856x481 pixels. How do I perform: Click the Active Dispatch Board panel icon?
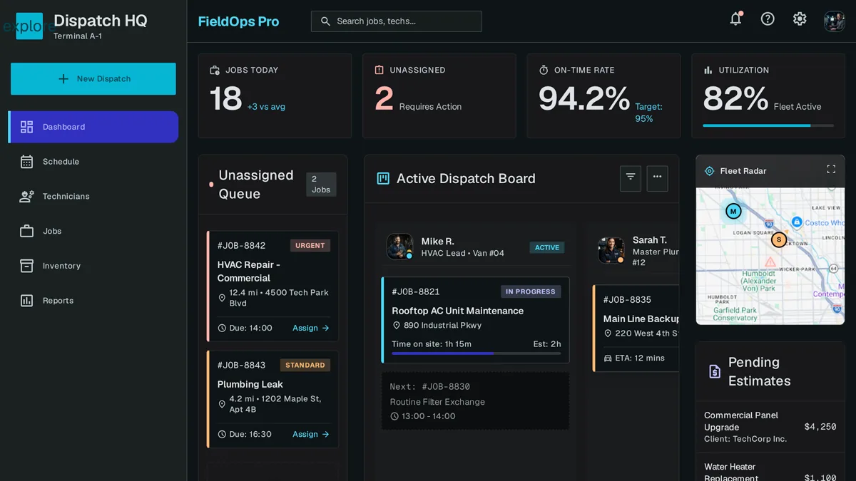click(383, 178)
